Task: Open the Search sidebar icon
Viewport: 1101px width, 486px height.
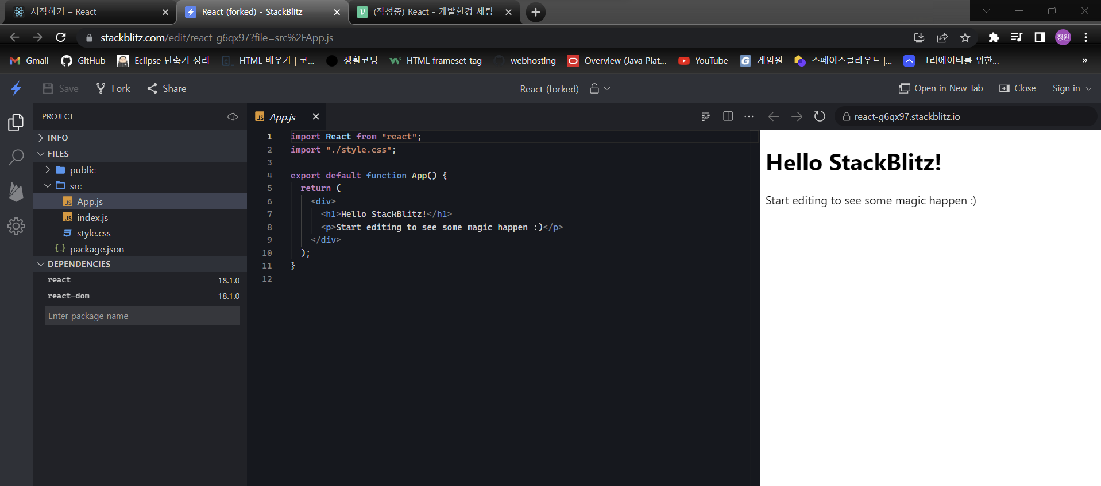Action: coord(16,157)
